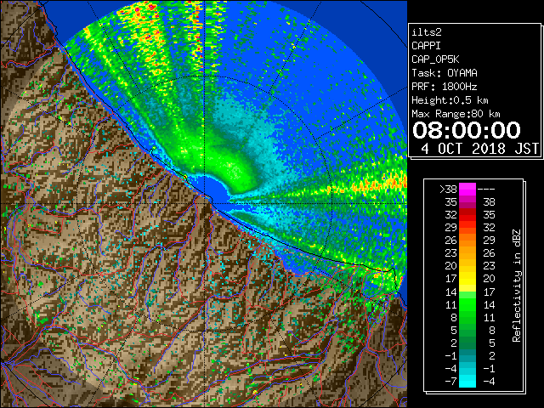Select the teal -1 to 2 dBZ swatch
The height and width of the screenshot is (408, 544).
[467, 355]
